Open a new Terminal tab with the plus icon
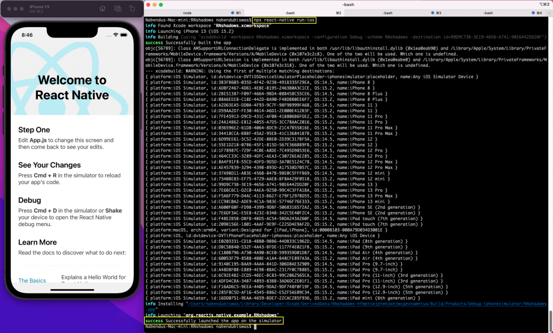 (549, 12)
